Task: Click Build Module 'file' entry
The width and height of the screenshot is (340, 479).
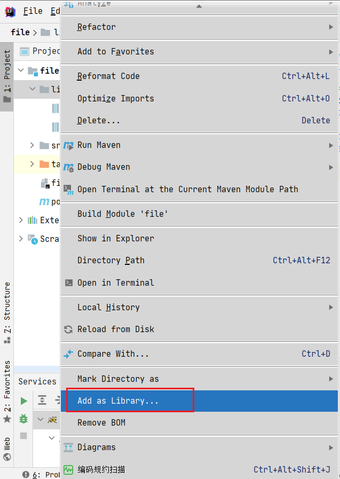Action: pos(123,214)
